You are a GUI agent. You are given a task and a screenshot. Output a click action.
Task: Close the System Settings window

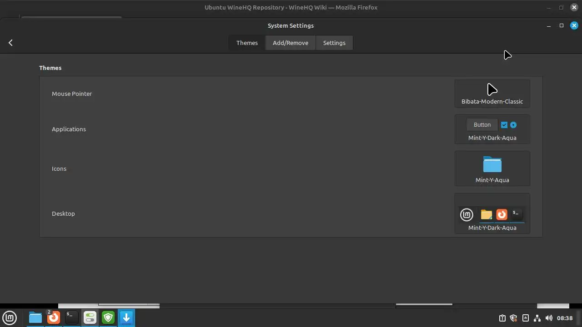pyautogui.click(x=574, y=25)
